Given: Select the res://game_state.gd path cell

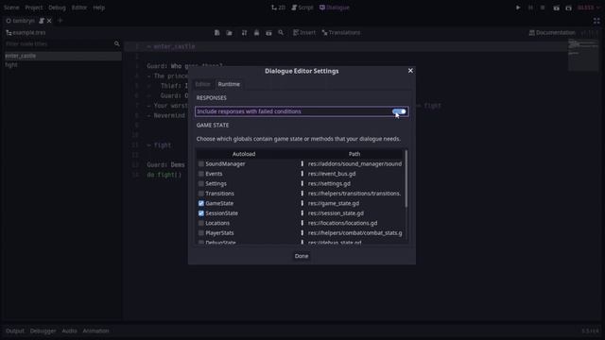Looking at the screenshot, I should coord(334,203).
